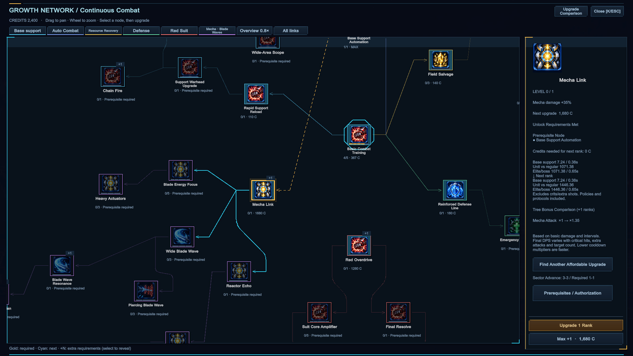The image size is (633, 356).
Task: Click the +1 badge above Red Overdrive
Action: point(366,233)
